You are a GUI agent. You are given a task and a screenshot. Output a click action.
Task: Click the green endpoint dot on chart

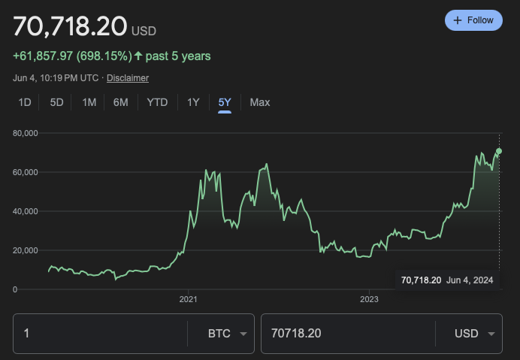pyautogui.click(x=499, y=151)
